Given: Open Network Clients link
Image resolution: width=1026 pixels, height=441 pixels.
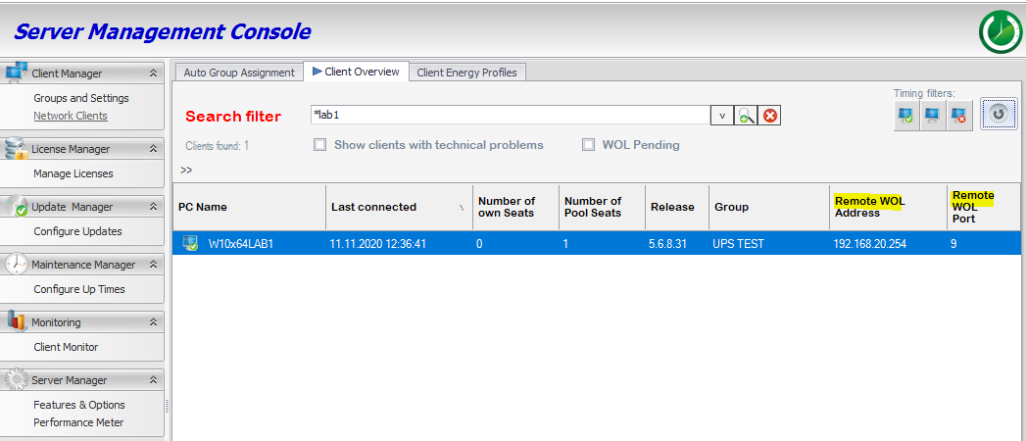Looking at the screenshot, I should (71, 116).
